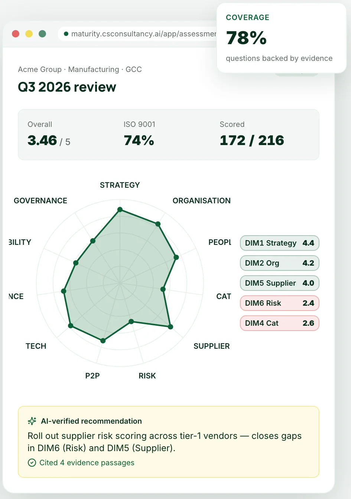Image resolution: width=351 pixels, height=499 pixels.
Task: Select the DIM1 Strategy 4.4 chip
Action: pyautogui.click(x=280, y=243)
